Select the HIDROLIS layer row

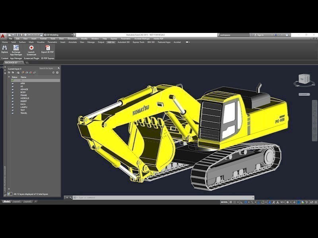tap(35, 98)
